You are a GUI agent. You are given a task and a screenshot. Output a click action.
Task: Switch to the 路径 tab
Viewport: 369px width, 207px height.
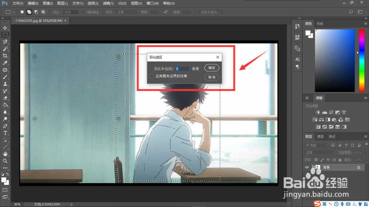(x=332, y=137)
